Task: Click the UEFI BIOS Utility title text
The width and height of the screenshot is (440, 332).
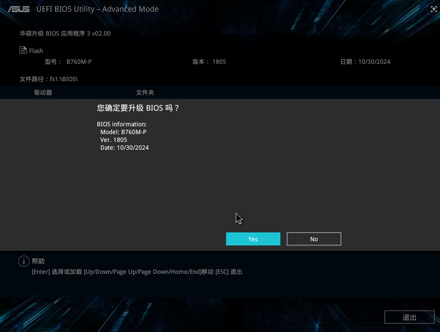Action: tap(97, 9)
